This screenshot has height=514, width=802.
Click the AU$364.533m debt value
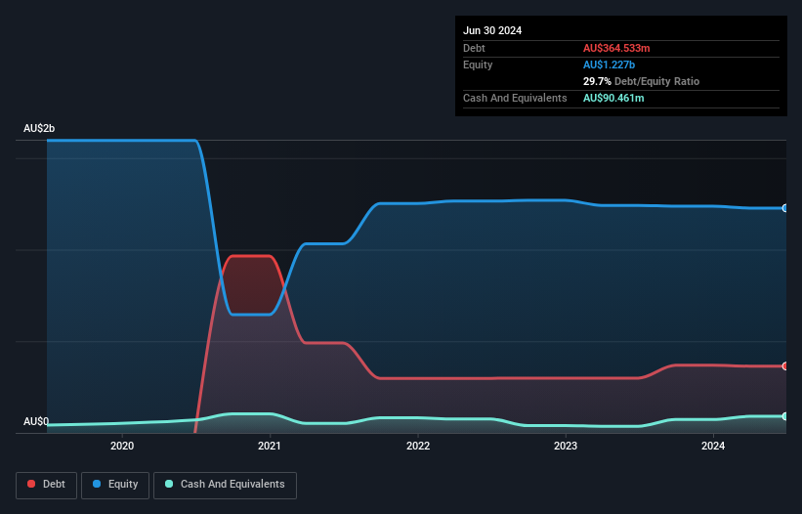pyautogui.click(x=616, y=48)
